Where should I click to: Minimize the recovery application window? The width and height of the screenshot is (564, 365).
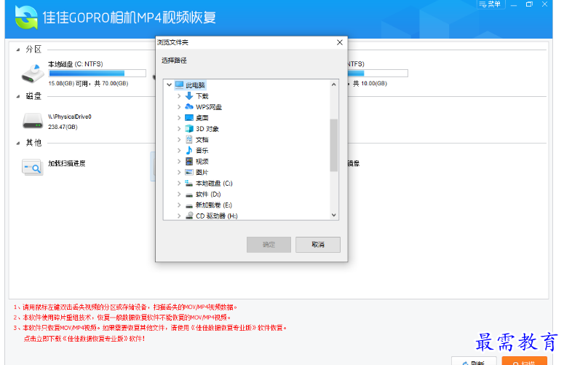click(513, 4)
